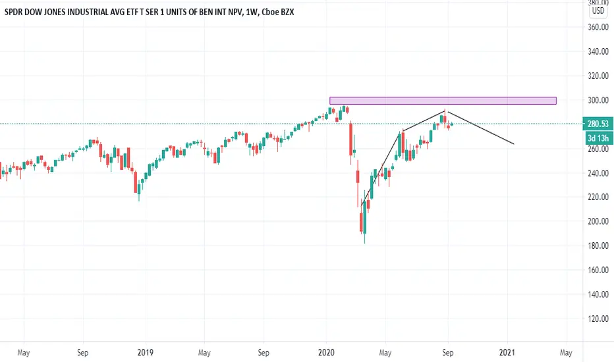Screen dimensions: 614x362
Task: Click the 2020 label on time axis
Action: click(326, 352)
